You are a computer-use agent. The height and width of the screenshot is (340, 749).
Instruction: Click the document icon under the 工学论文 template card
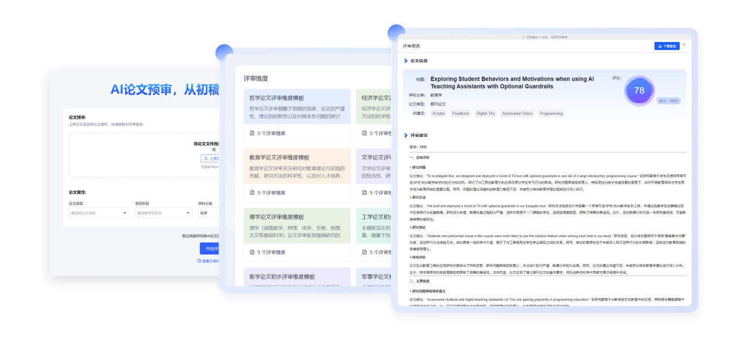[365, 252]
